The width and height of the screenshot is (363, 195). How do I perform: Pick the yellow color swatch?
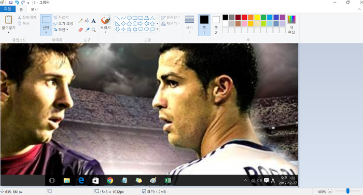click(257, 17)
